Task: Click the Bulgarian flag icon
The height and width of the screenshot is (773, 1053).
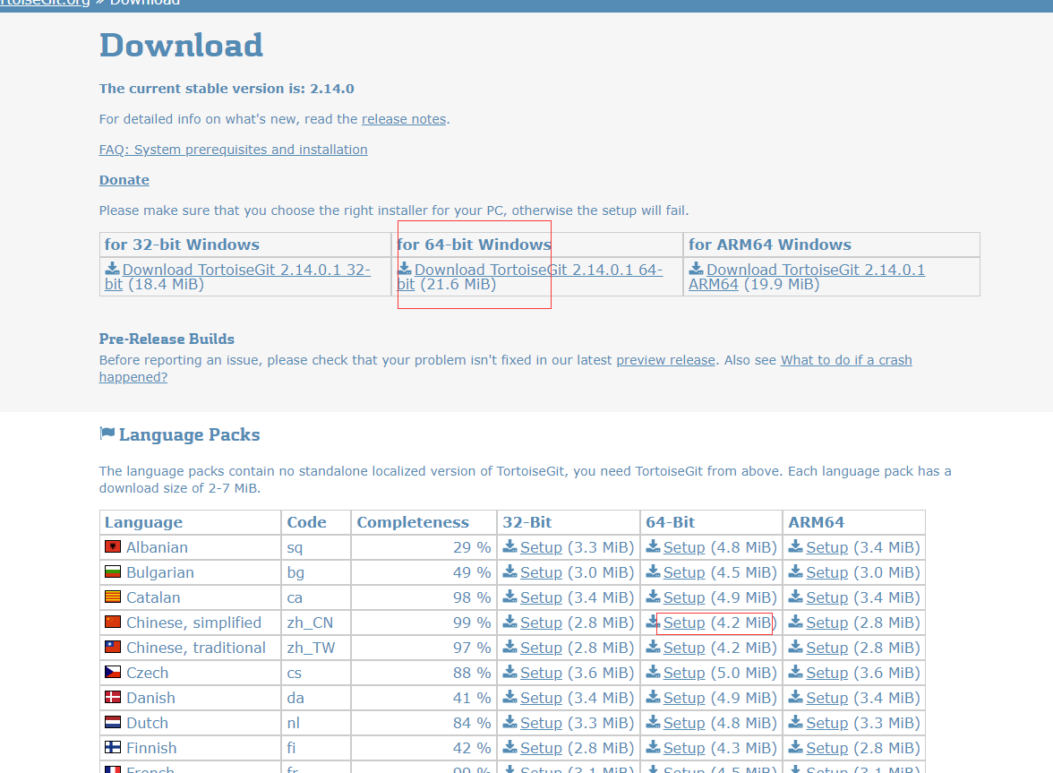Action: pos(113,572)
